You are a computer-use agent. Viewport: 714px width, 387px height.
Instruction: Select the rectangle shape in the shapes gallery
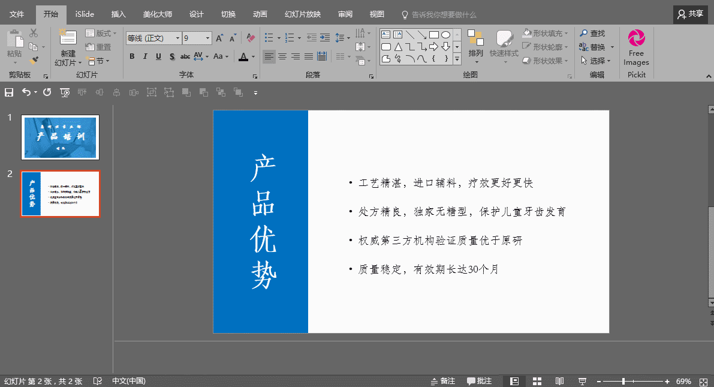[x=434, y=35]
